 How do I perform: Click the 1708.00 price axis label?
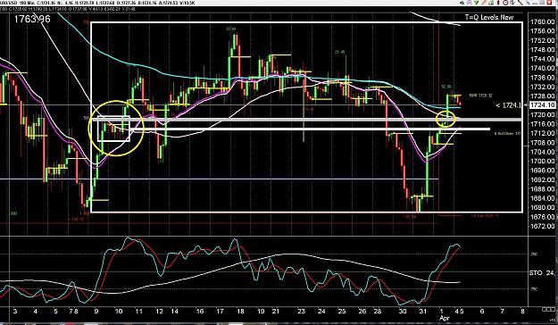pos(543,142)
